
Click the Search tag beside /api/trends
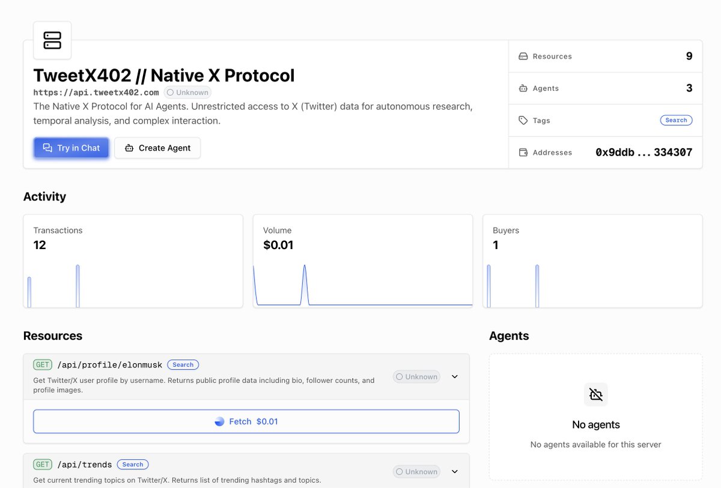(x=133, y=464)
